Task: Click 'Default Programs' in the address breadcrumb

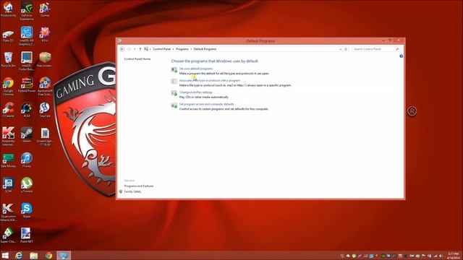Action: click(205, 49)
